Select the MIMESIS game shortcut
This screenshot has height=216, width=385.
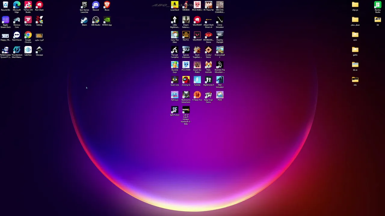click(186, 6)
